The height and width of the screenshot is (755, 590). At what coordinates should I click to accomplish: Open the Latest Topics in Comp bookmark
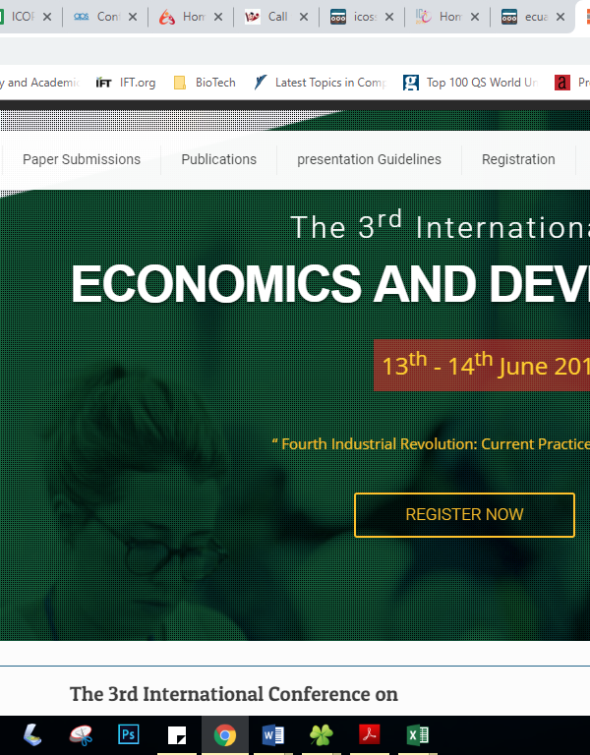[320, 83]
